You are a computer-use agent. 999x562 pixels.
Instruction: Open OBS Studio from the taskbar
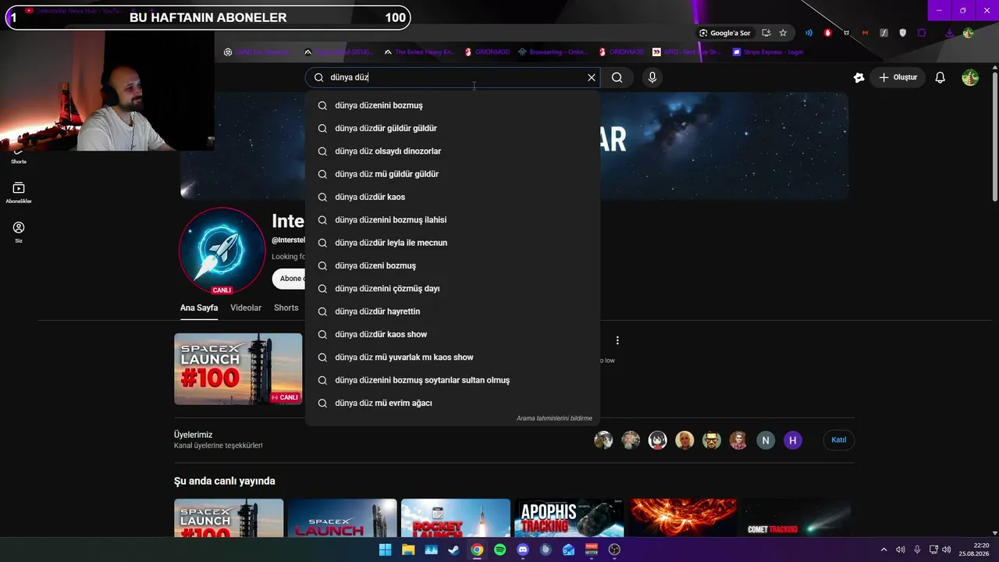(614, 550)
